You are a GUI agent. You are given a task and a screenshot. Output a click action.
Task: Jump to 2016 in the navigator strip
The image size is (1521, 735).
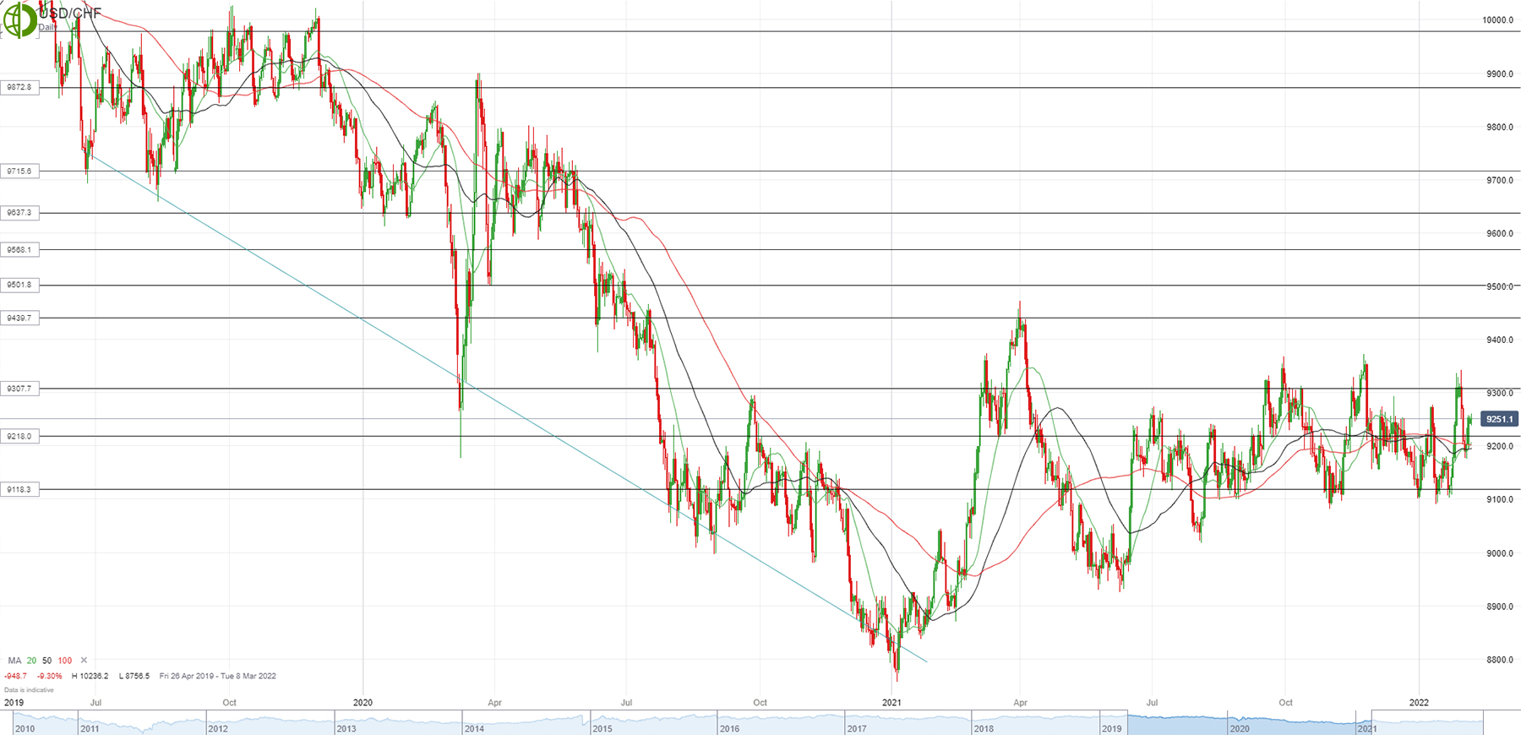(x=729, y=728)
